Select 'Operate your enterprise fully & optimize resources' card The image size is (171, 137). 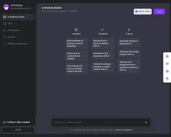click(129, 66)
